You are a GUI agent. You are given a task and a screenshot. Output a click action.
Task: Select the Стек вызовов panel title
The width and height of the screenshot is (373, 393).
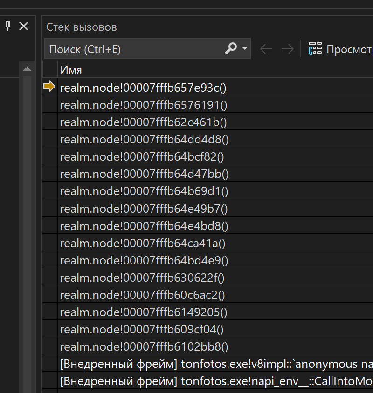tap(82, 27)
